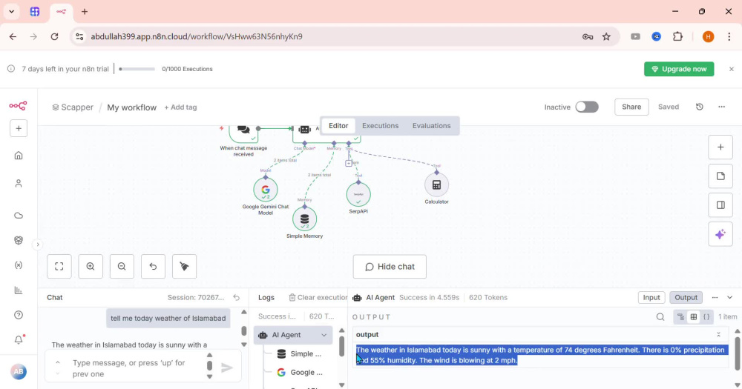Screen dimensions: 742x389
Task: Open the focus panel icon
Action: coord(720,205)
